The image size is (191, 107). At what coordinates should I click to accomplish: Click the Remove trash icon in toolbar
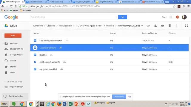click(170, 26)
